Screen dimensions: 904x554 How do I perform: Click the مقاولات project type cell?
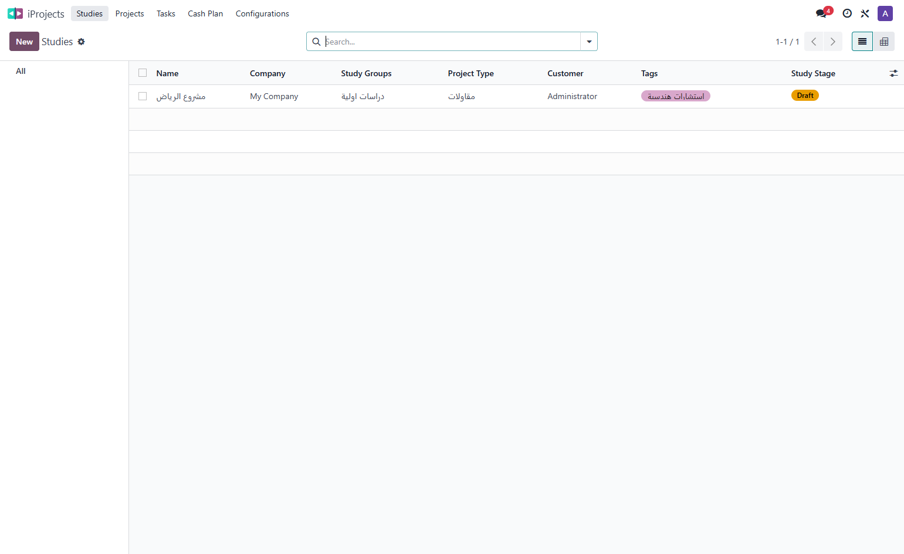pyautogui.click(x=462, y=96)
